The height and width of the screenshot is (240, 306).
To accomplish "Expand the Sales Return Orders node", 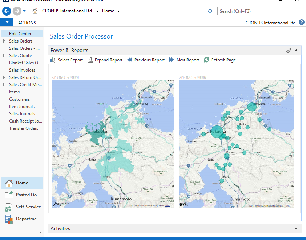I will pos(4,77).
